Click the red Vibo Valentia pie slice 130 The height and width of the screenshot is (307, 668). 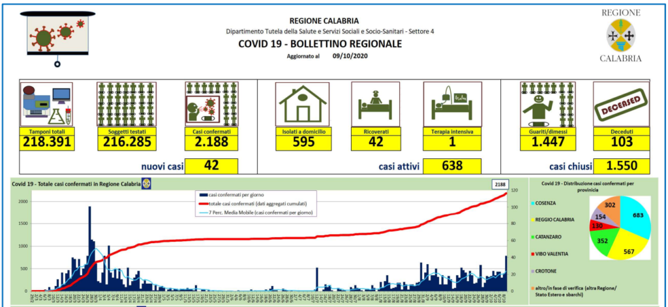click(596, 226)
